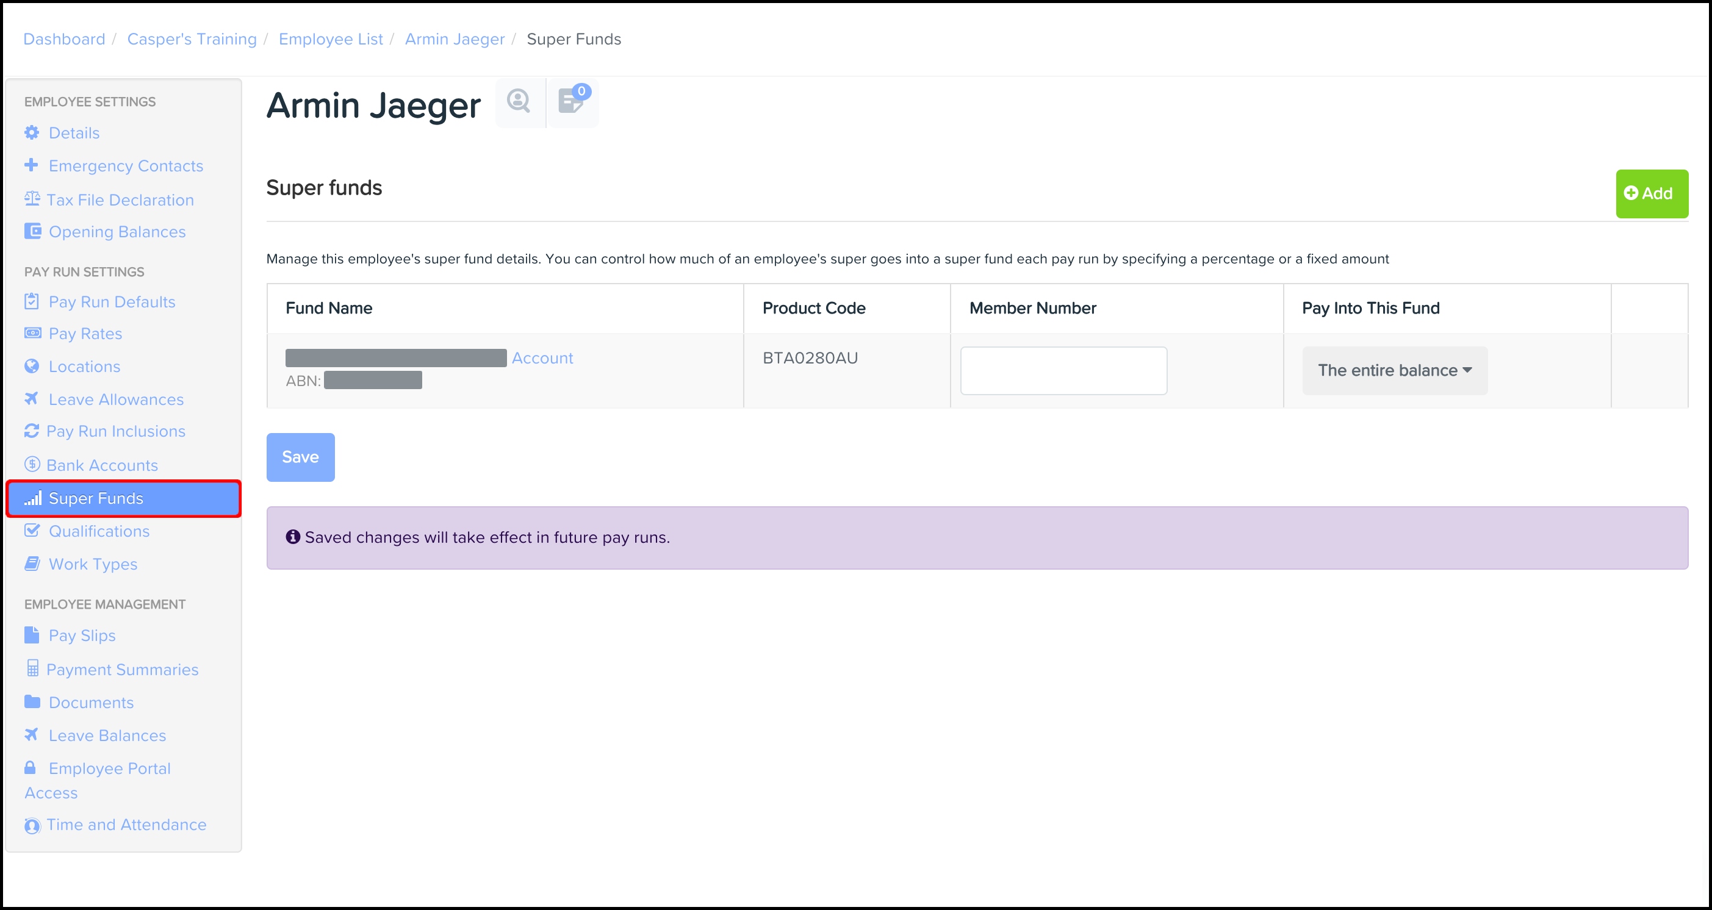Expand the 'The entire balance' dropdown

coord(1394,371)
